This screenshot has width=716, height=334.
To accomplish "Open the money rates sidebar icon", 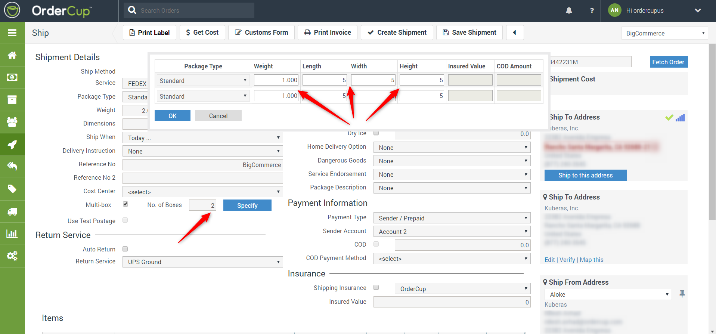I will click(x=12, y=77).
